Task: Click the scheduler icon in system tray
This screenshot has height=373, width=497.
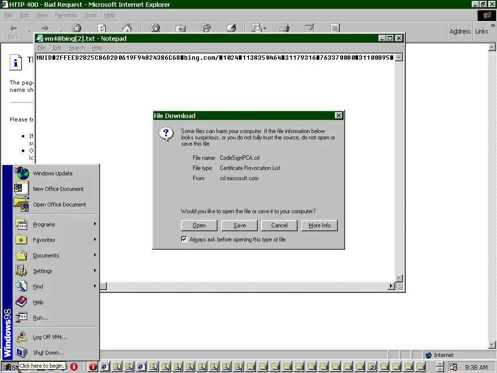Action: coord(454,367)
